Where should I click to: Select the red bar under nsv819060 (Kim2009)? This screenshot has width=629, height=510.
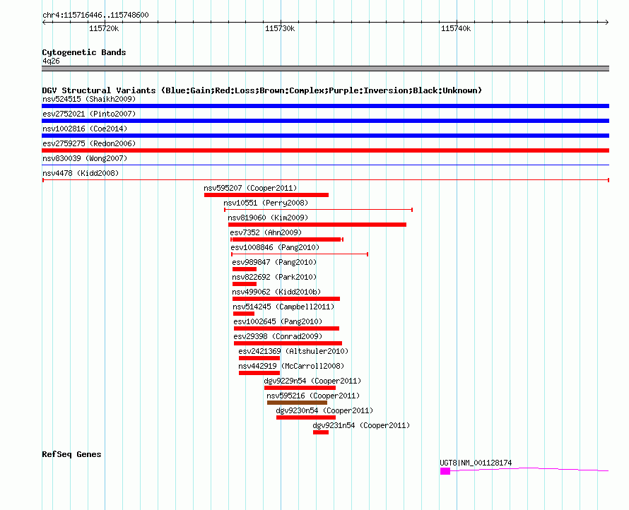(317, 225)
